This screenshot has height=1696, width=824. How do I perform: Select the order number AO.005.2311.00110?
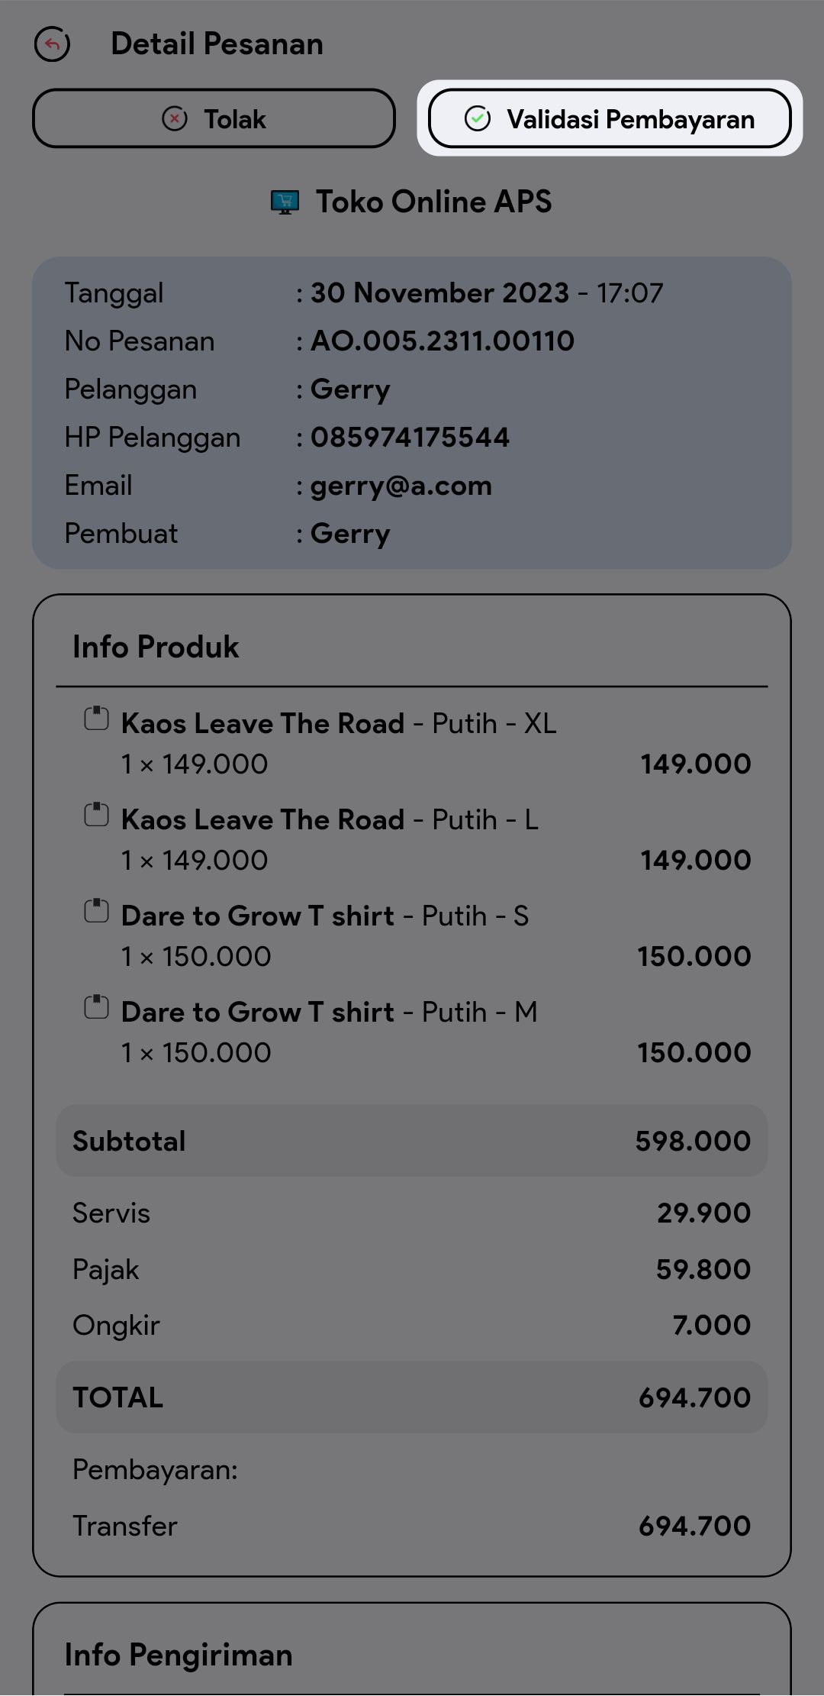click(442, 341)
